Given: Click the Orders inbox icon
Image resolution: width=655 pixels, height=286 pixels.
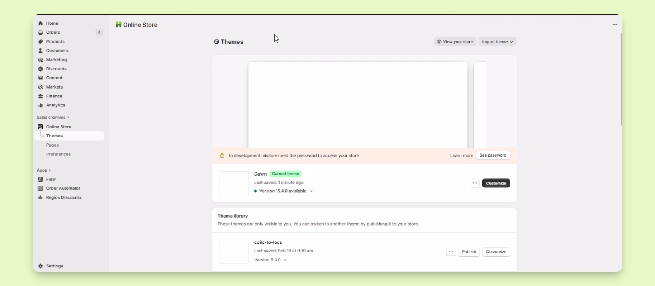Looking at the screenshot, I should (40, 33).
